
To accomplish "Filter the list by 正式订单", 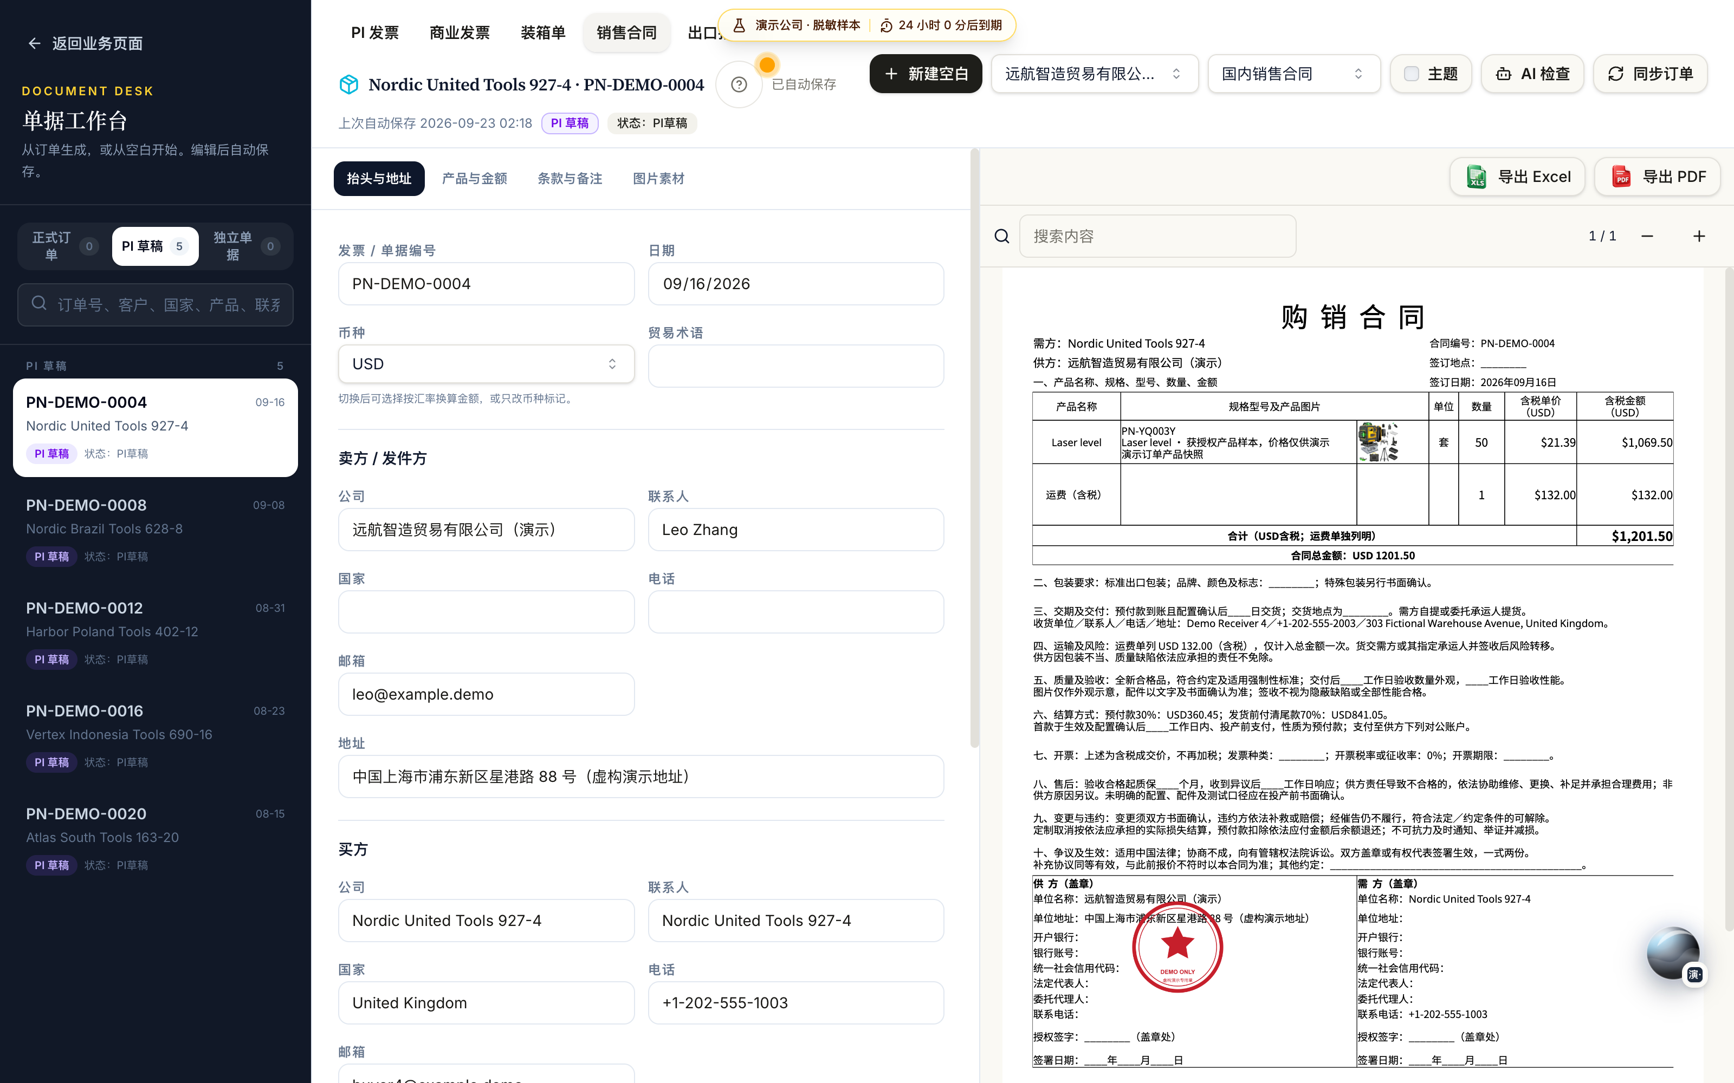I will coord(64,246).
